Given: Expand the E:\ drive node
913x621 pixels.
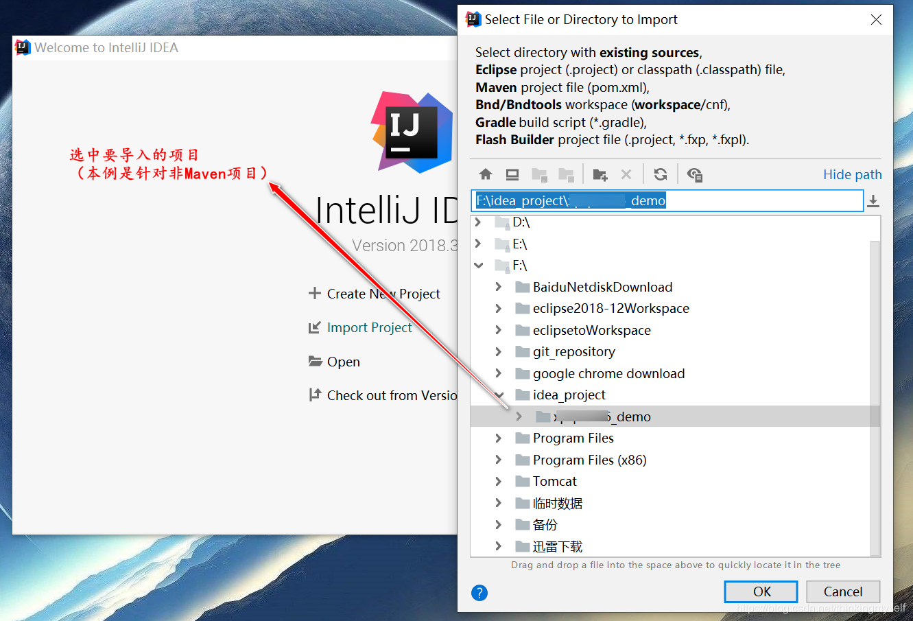Looking at the screenshot, I should (478, 244).
